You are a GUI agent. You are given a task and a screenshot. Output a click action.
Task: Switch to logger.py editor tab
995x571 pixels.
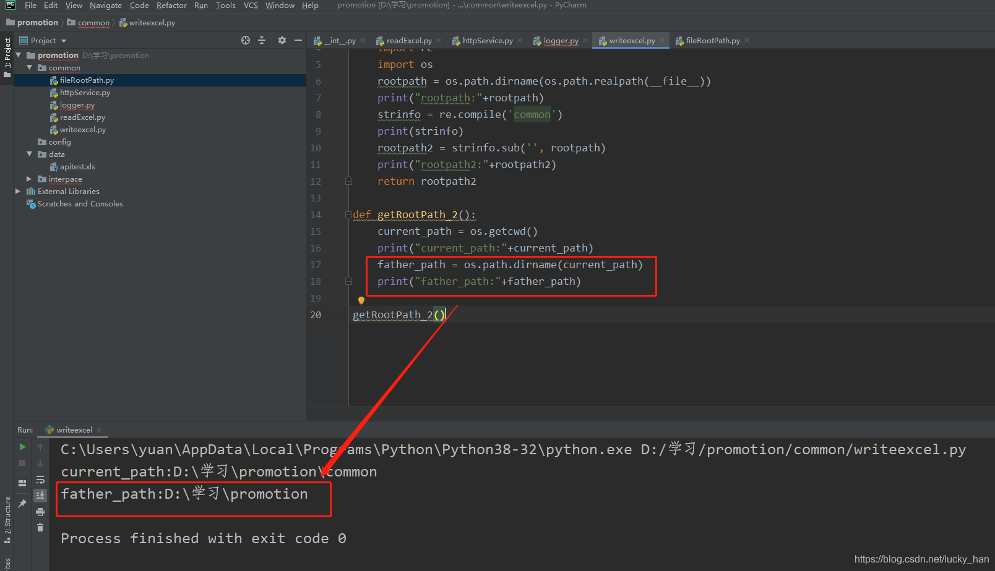(x=556, y=41)
